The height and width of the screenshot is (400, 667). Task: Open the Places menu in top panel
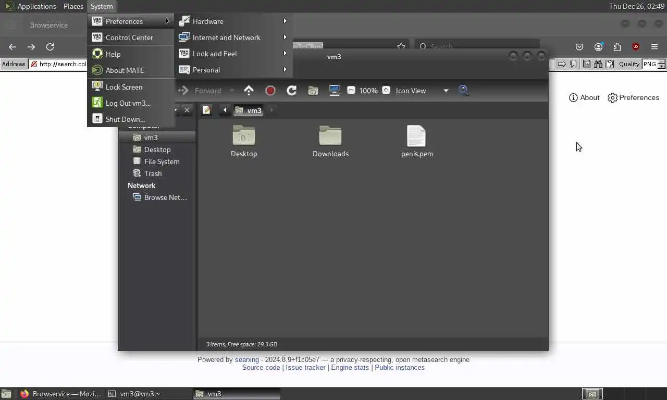point(73,6)
